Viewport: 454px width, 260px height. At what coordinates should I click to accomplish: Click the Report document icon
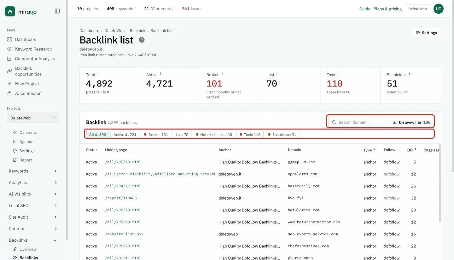[x=15, y=160]
